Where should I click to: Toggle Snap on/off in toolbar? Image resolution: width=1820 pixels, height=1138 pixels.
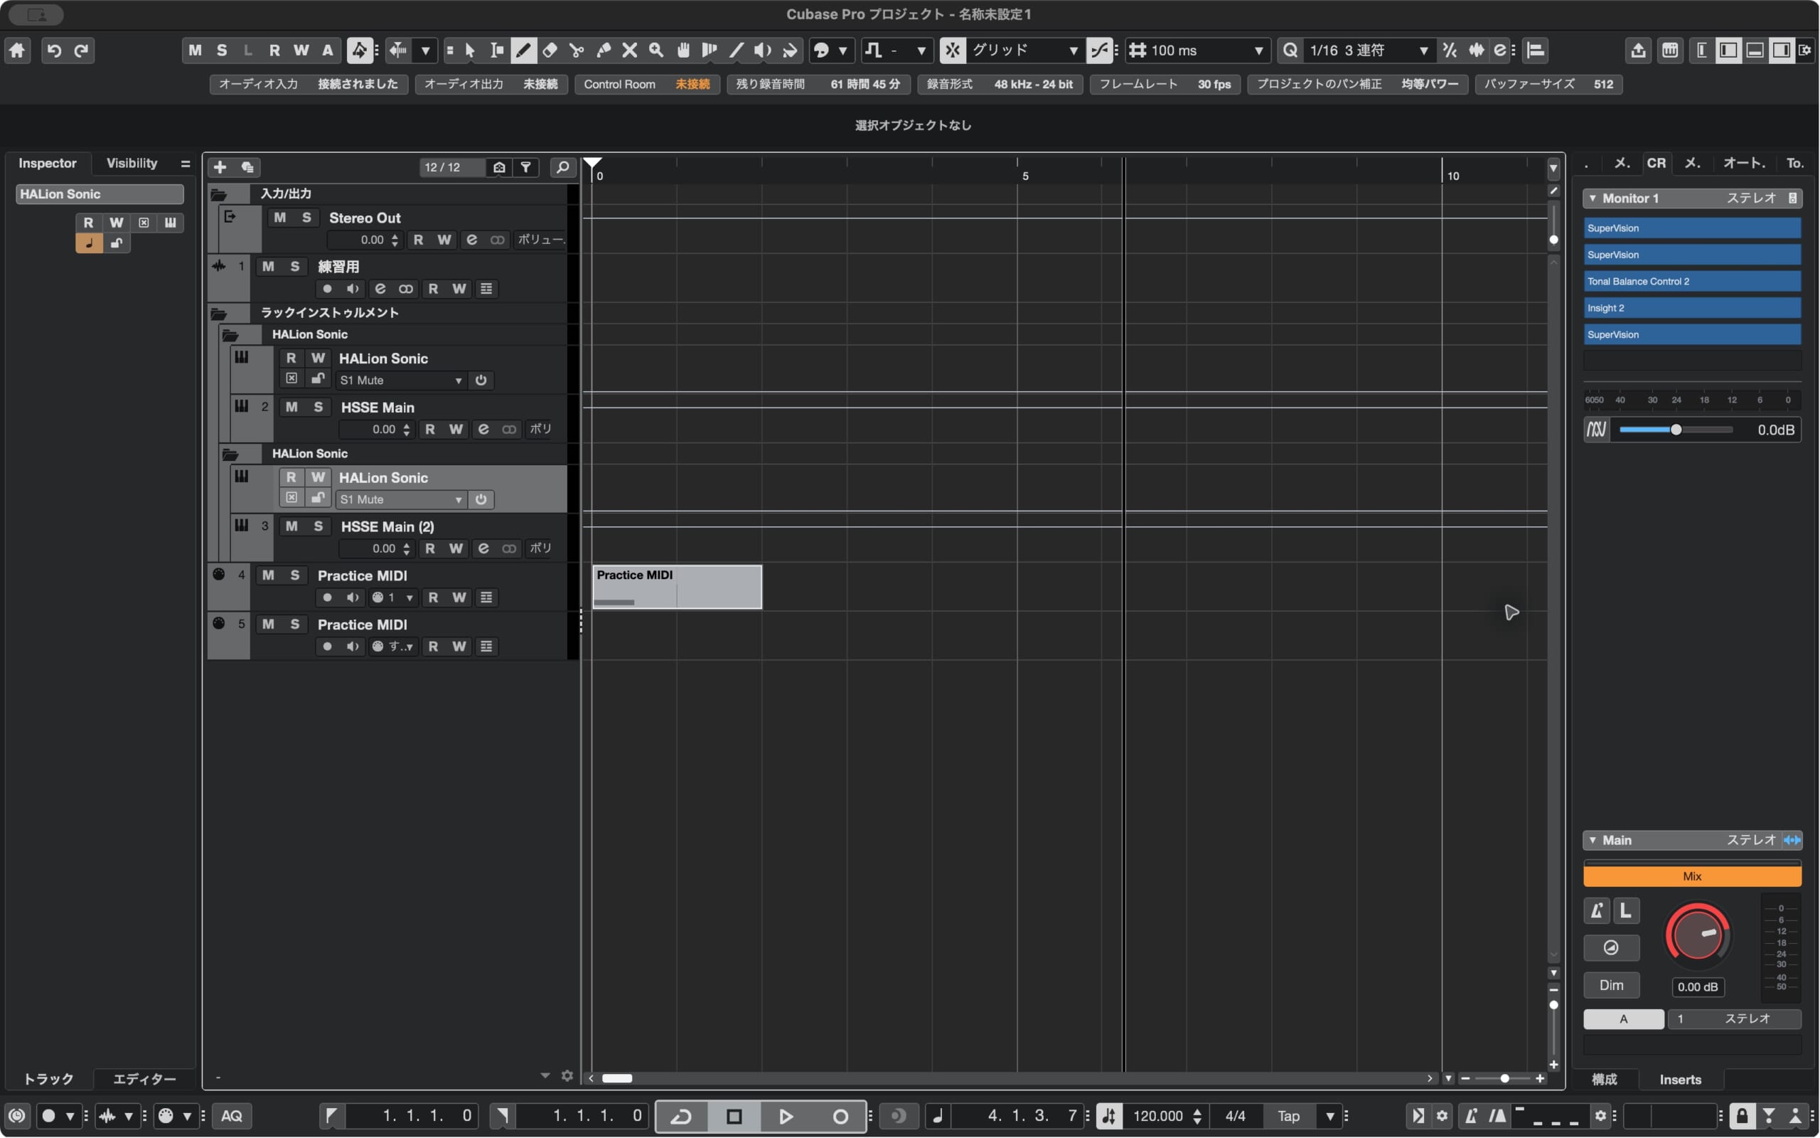coord(952,50)
